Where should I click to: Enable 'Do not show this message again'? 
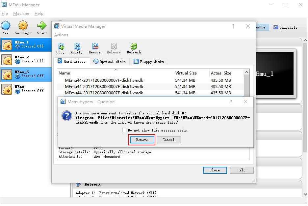[124, 130]
